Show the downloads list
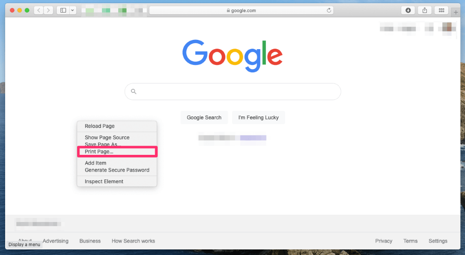The image size is (465, 255). pyautogui.click(x=408, y=10)
